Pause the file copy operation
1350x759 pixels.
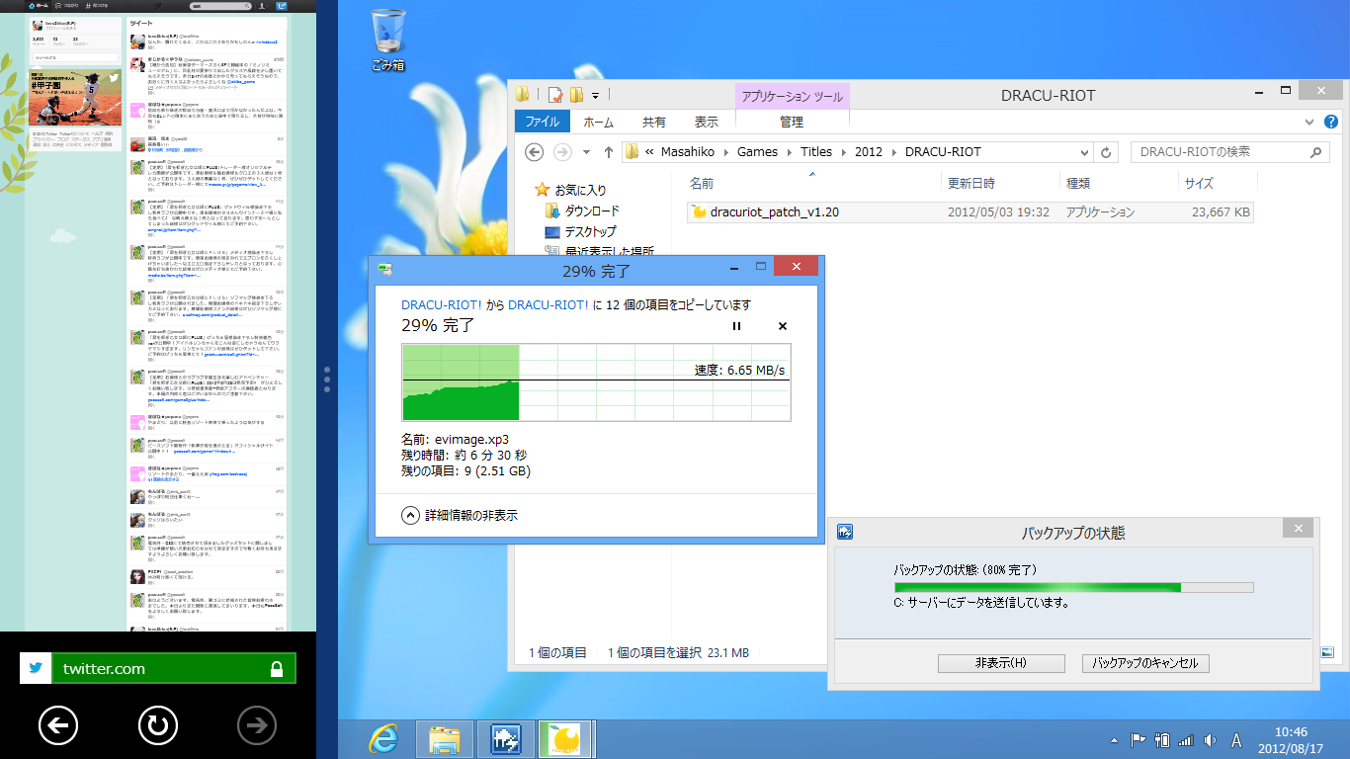[736, 326]
